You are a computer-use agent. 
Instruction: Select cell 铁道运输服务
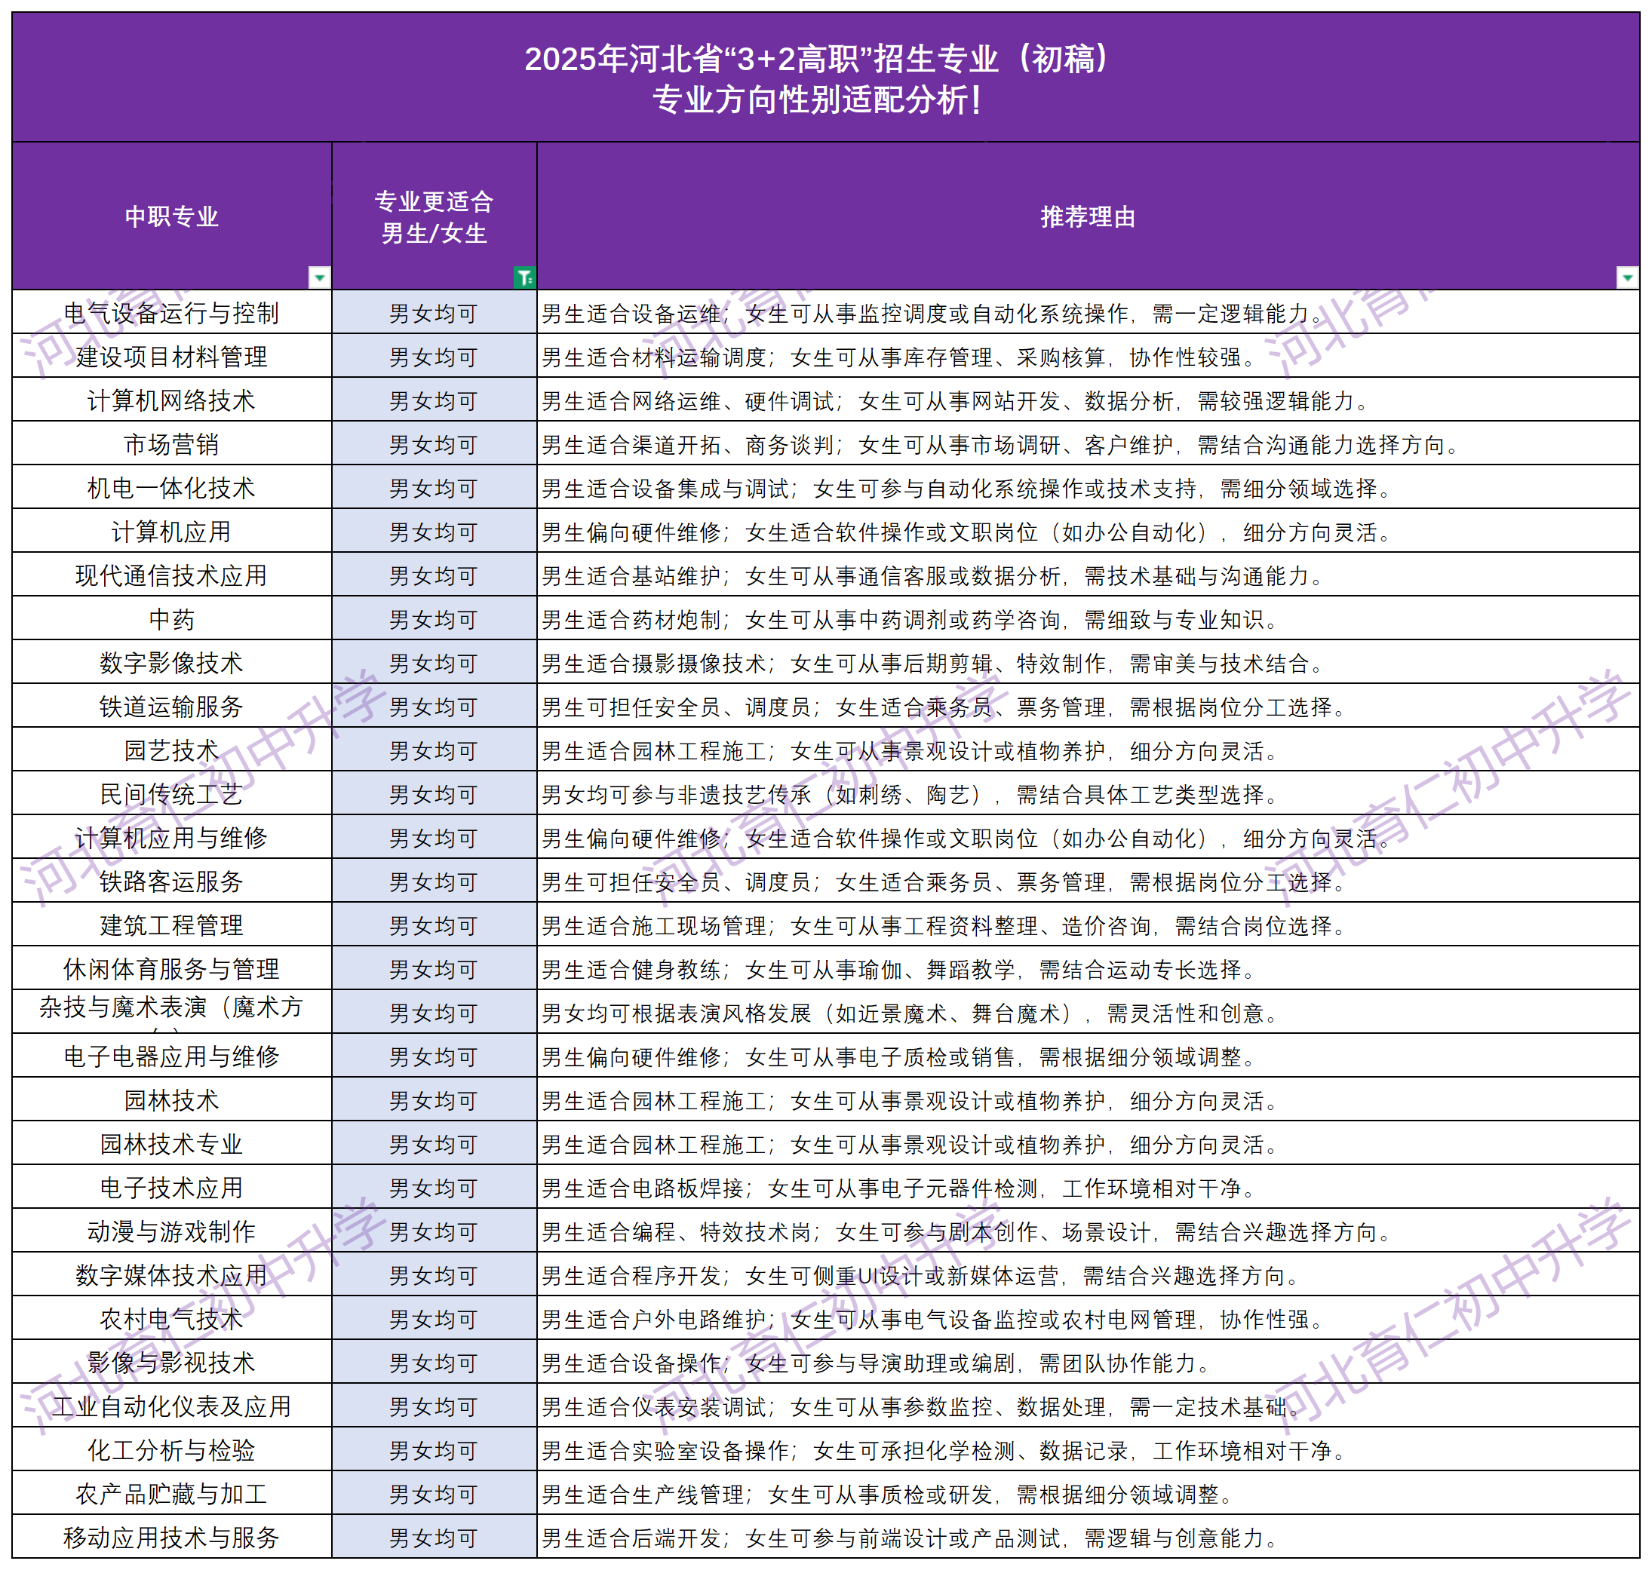tap(172, 707)
